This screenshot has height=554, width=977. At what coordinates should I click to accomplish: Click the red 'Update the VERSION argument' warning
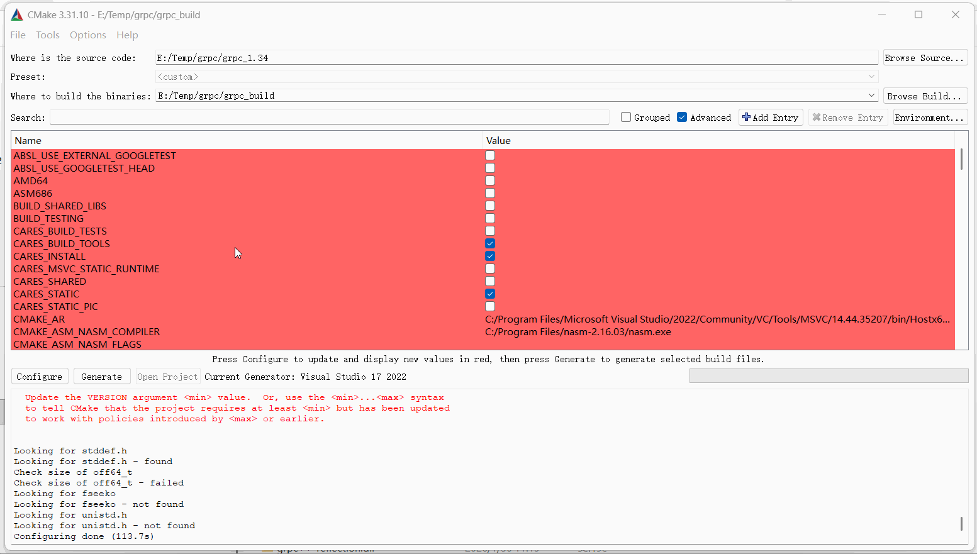coord(238,408)
